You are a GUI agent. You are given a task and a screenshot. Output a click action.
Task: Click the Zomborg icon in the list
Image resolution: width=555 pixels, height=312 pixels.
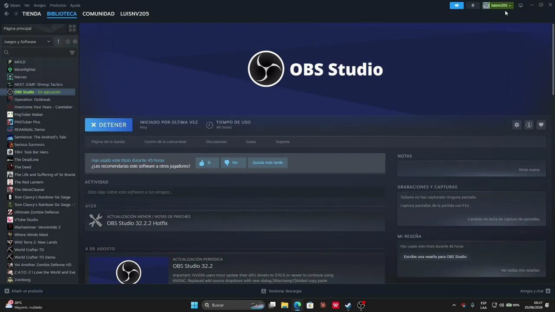(10, 280)
